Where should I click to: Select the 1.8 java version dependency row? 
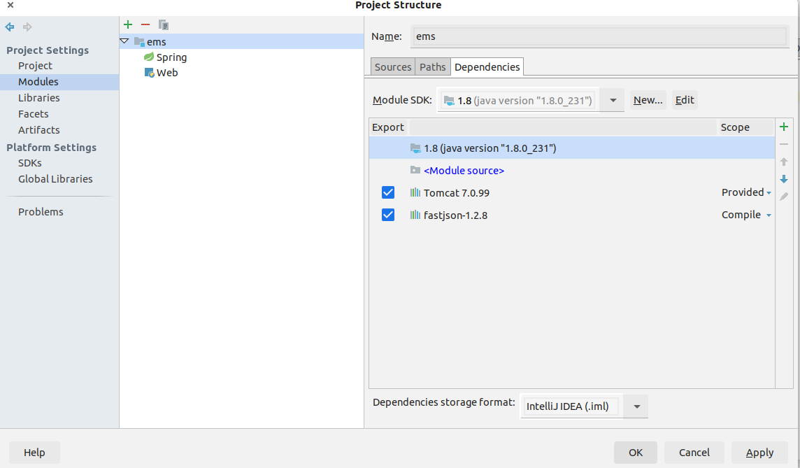tap(572, 148)
